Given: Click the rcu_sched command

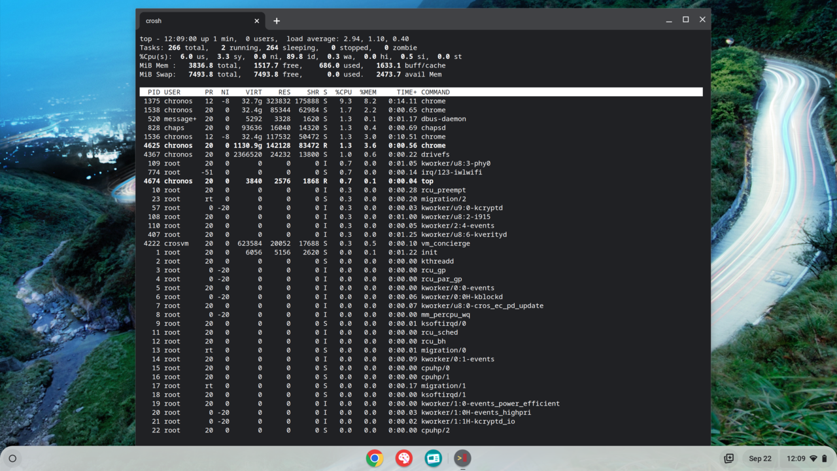Looking at the screenshot, I should pyautogui.click(x=439, y=332).
